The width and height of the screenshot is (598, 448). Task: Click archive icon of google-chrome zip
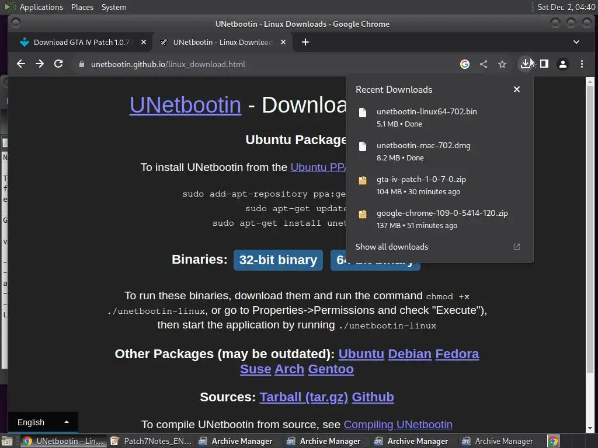362,214
